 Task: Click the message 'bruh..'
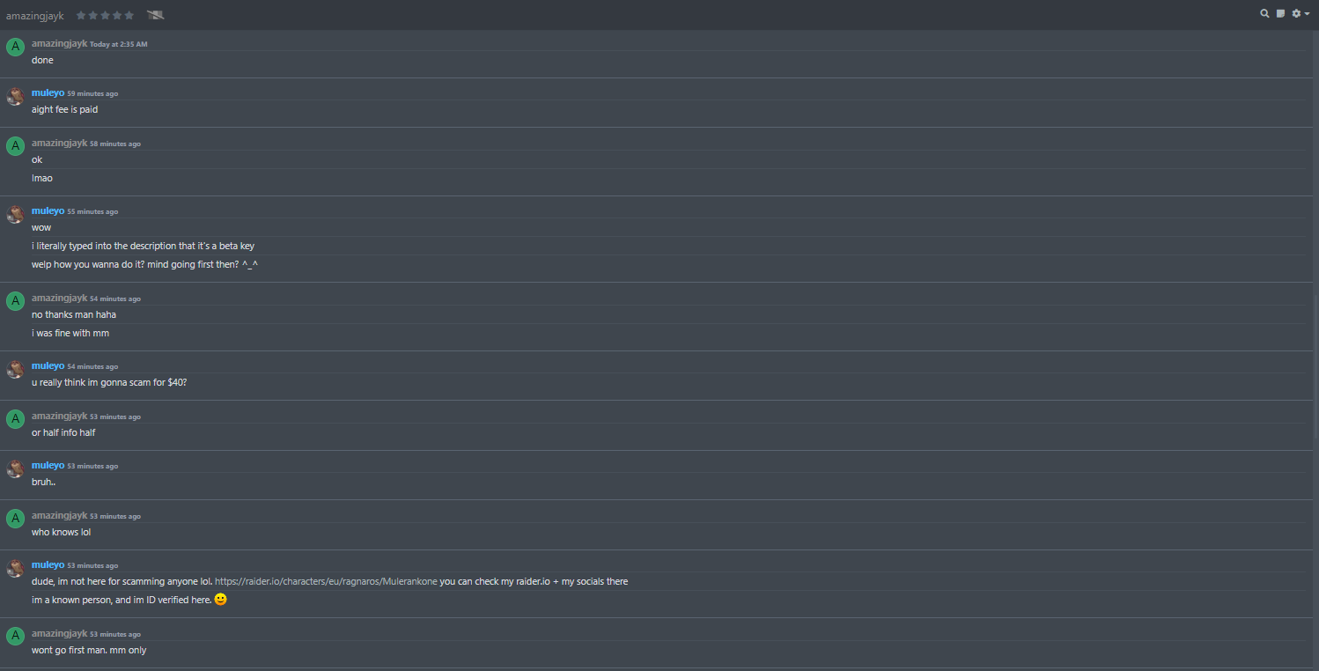click(x=44, y=482)
